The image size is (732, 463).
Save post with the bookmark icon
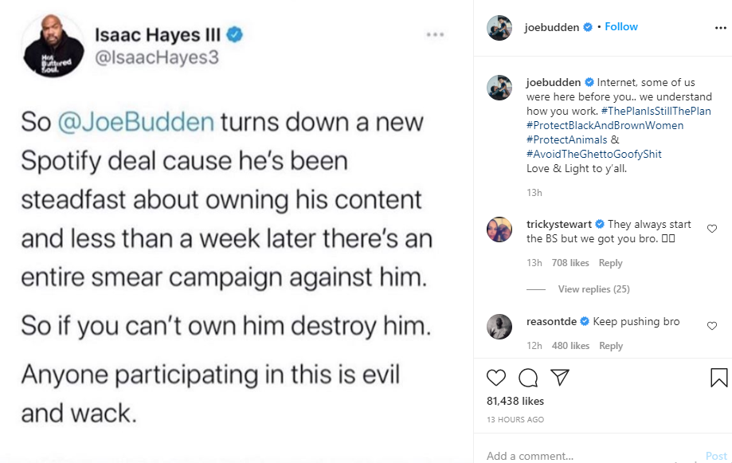tap(718, 378)
